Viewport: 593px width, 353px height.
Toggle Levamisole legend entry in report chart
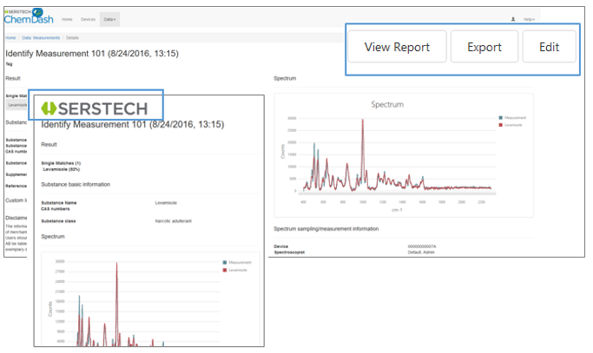pyautogui.click(x=234, y=270)
